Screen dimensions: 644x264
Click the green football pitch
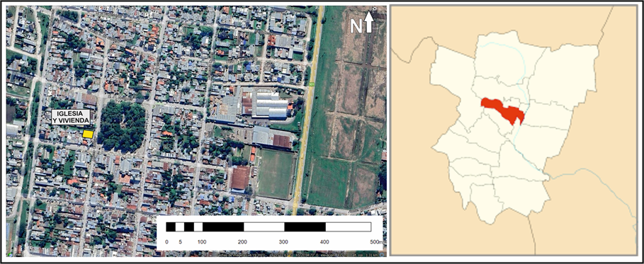276,173
